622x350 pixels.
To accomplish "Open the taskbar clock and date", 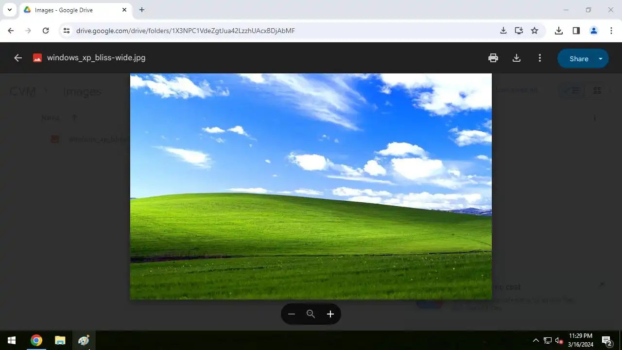I will pyautogui.click(x=581, y=340).
